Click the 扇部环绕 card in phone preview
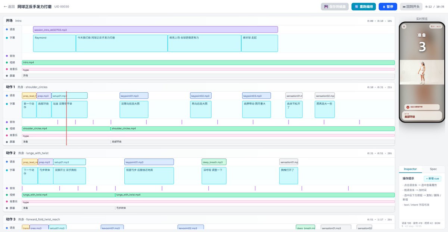The height and width of the screenshot is (232, 448). pyautogui.click(x=421, y=115)
